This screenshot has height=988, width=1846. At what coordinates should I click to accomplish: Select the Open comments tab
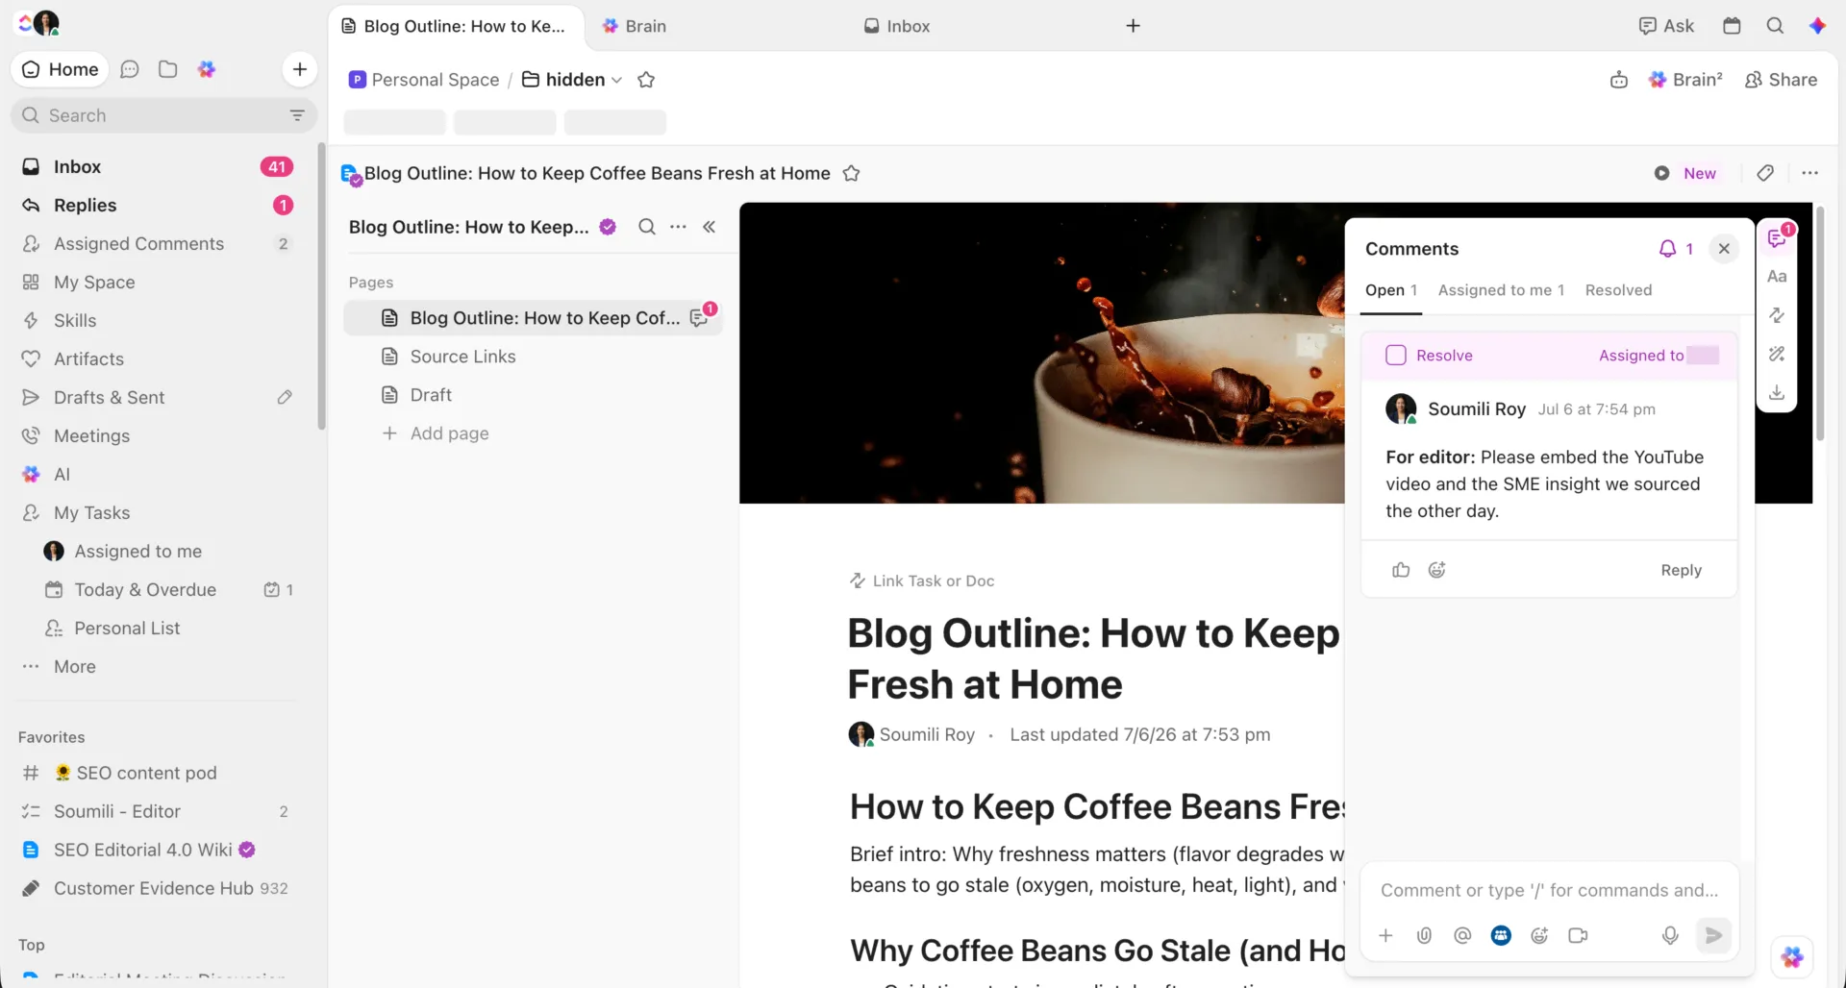1391,290
